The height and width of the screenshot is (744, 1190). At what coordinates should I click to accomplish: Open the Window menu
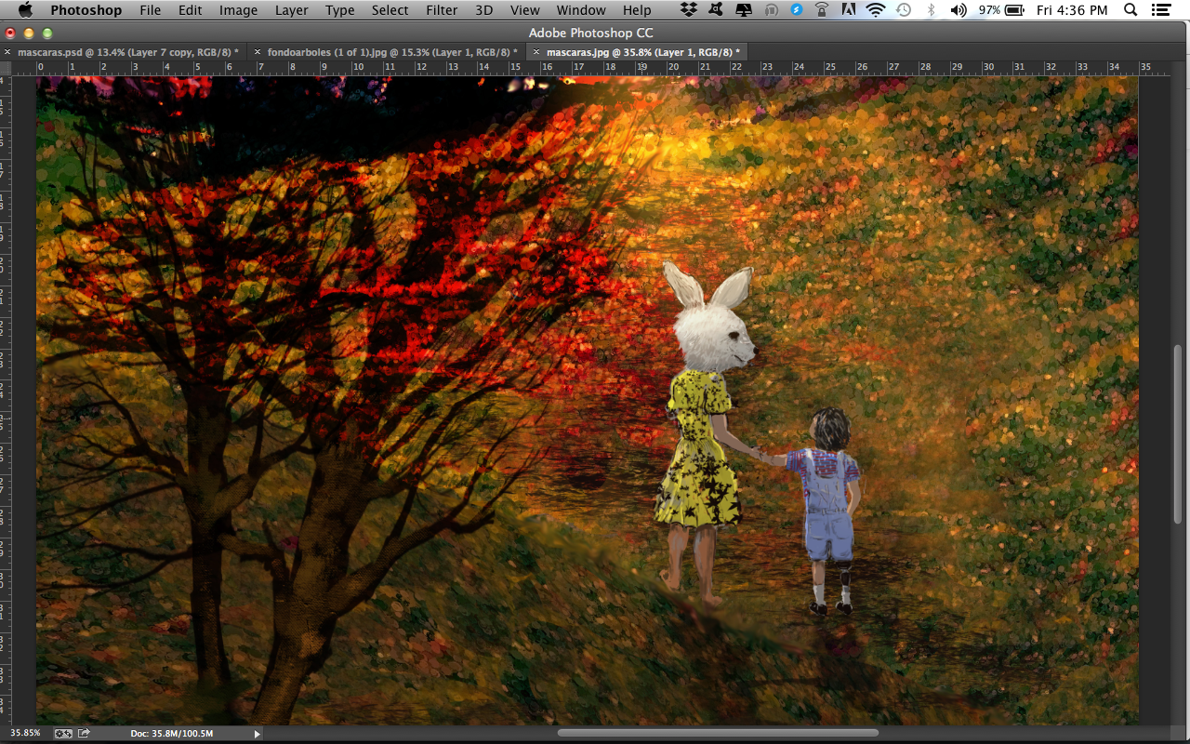[x=579, y=10]
